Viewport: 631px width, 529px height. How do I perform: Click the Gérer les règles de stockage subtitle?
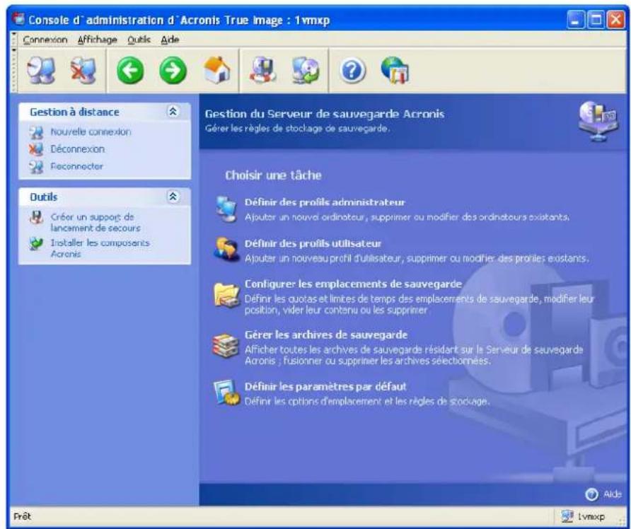(x=297, y=129)
